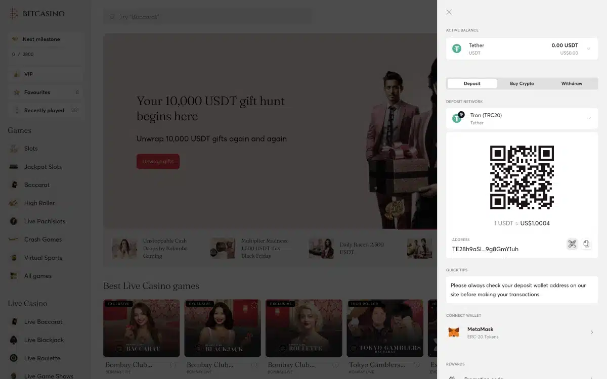The height and width of the screenshot is (379, 607).
Task: Click the VIP crown icon
Action: (x=17, y=74)
